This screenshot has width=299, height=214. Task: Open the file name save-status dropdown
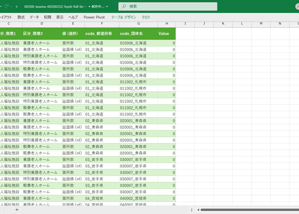107,6
